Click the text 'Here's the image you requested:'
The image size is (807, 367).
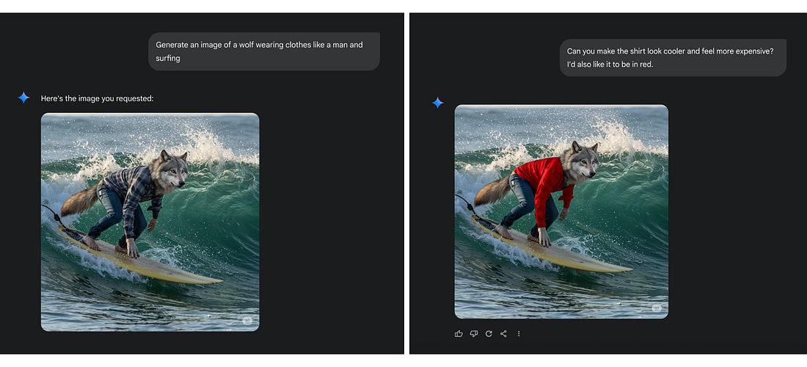(98, 98)
